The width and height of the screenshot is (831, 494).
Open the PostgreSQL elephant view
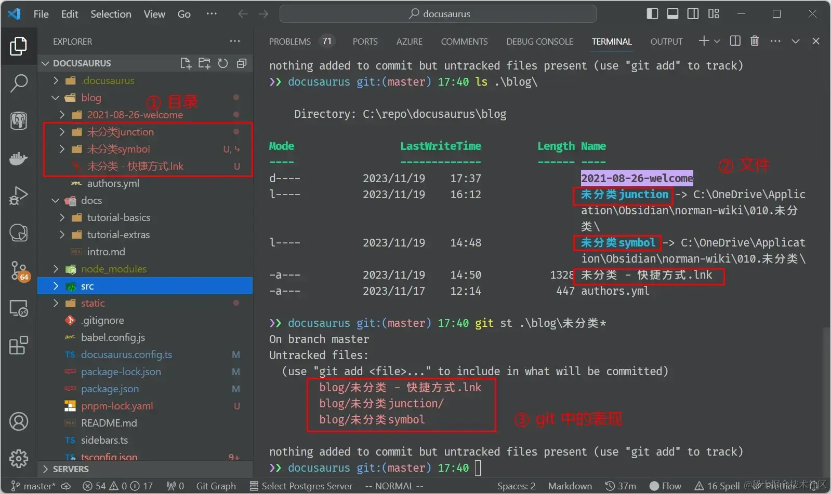pyautogui.click(x=19, y=121)
